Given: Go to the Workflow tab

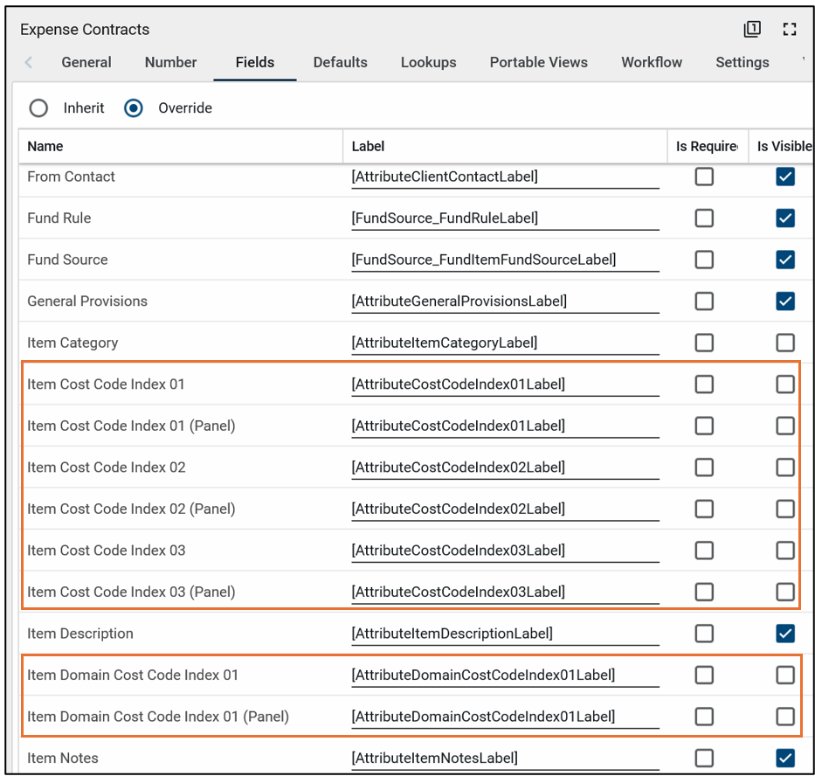Looking at the screenshot, I should 652,63.
